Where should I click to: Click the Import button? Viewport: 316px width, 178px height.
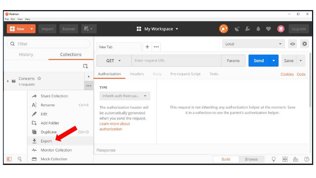coord(47,29)
